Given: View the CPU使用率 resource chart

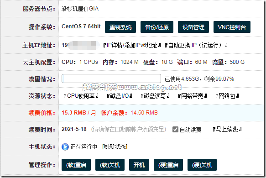Looking at the screenshot, I should [81, 96].
